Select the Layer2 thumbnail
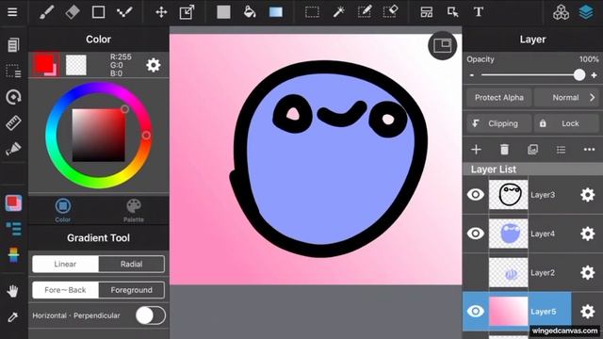Screen dimensions: 603x339 (508, 272)
